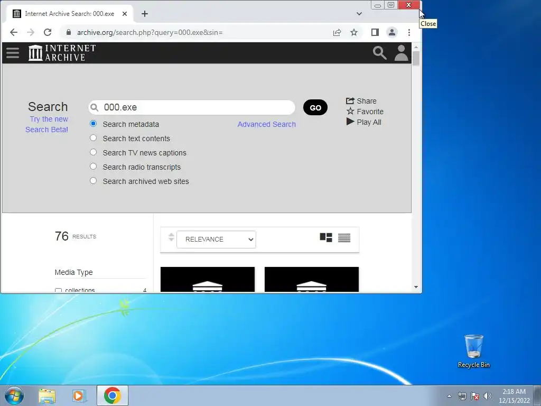Switch results to tile view
541x406 pixels.
pyautogui.click(x=326, y=237)
